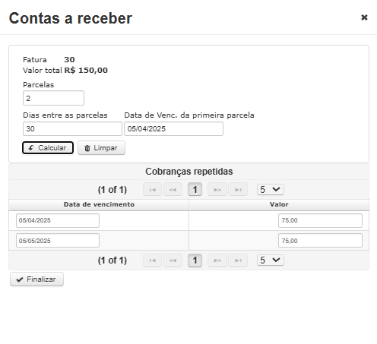Open top rows-per-page dropdown showing 5

point(271,189)
